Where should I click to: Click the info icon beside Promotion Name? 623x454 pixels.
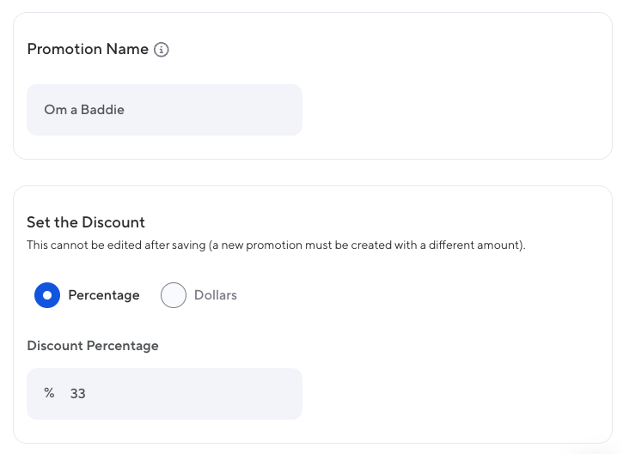162,50
